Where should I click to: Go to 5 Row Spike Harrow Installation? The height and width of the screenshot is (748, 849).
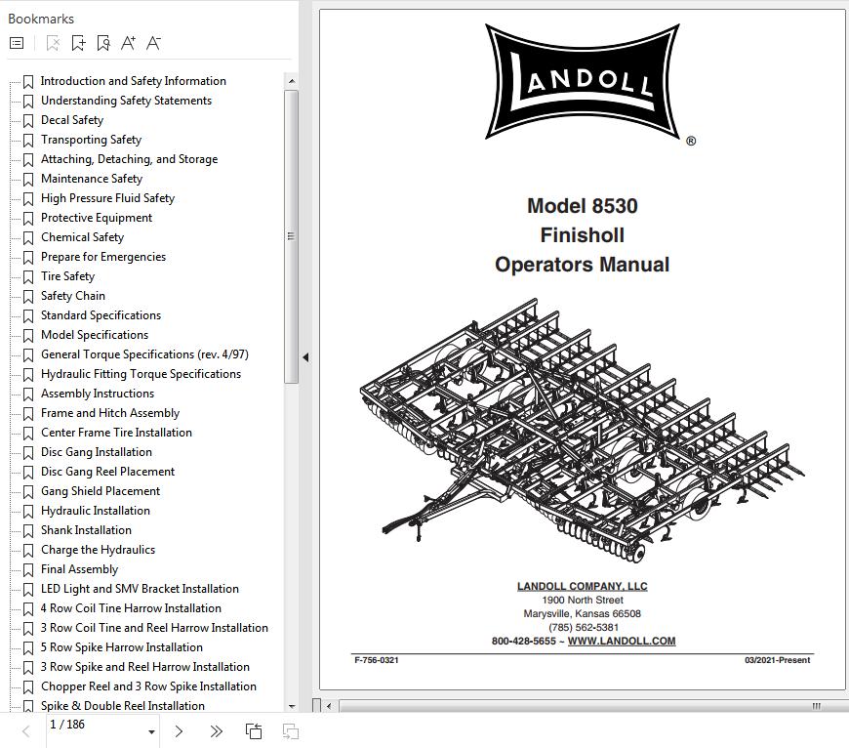[x=122, y=646]
